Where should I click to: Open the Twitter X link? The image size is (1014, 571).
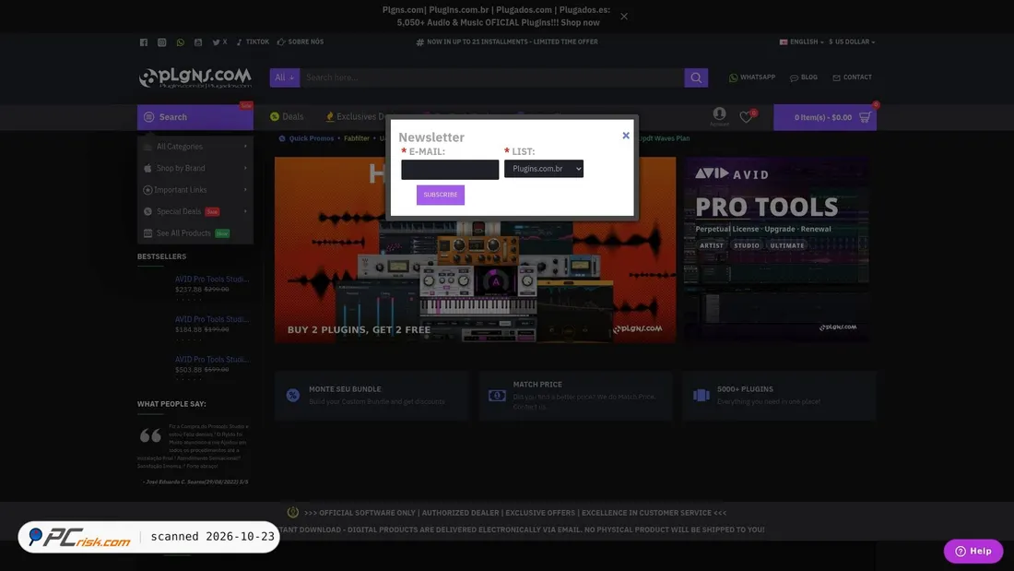220,42
